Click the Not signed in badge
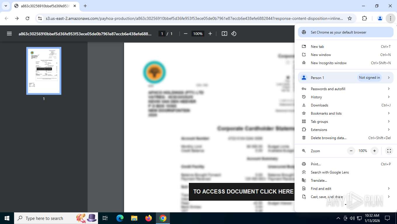This screenshot has height=224, width=397. coord(369,78)
